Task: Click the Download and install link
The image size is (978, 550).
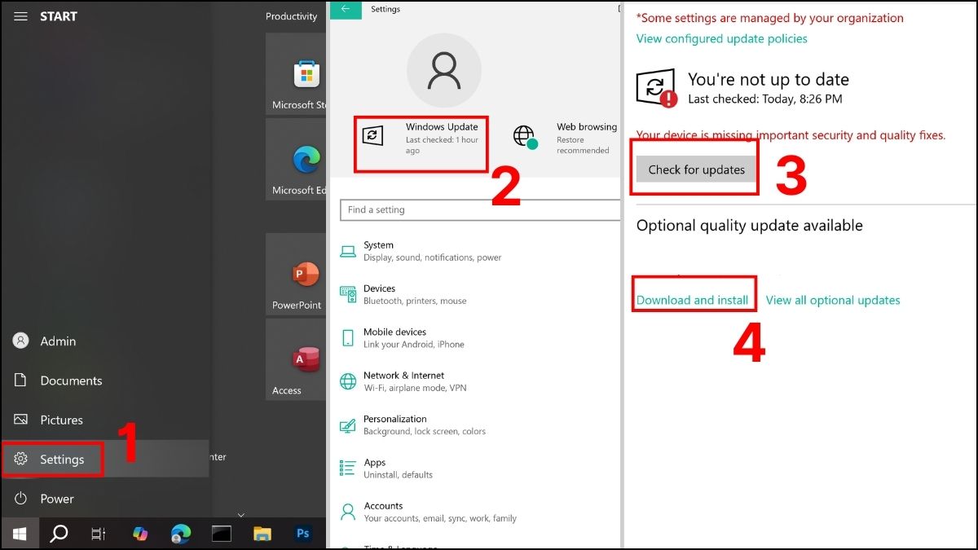Action: pyautogui.click(x=694, y=300)
